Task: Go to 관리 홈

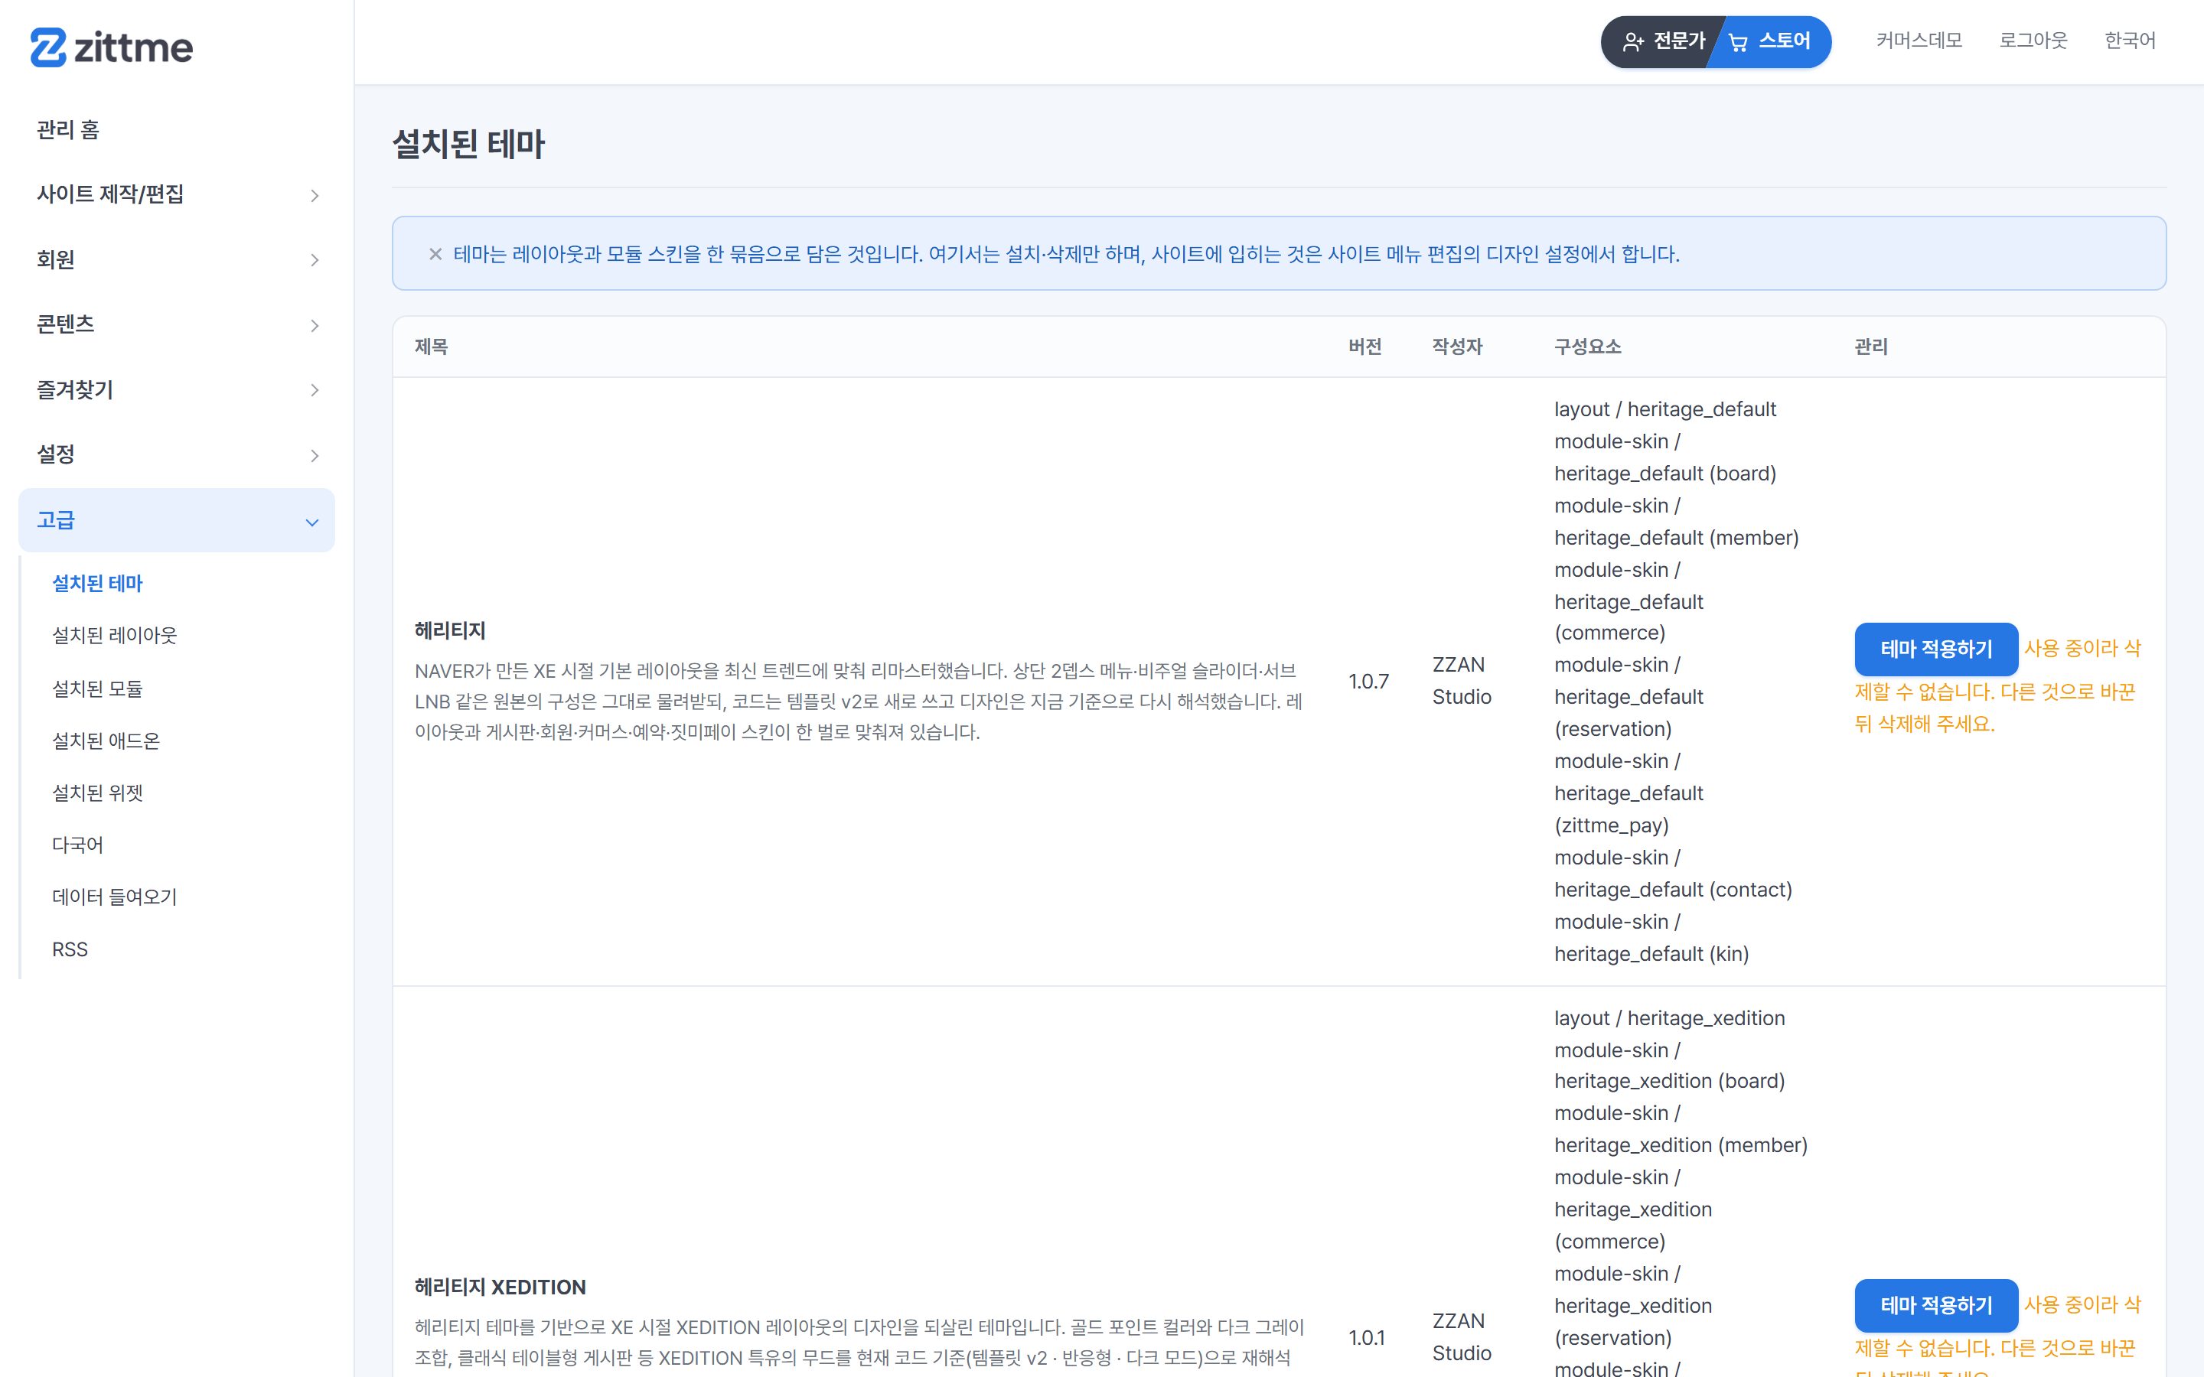Action: (68, 129)
